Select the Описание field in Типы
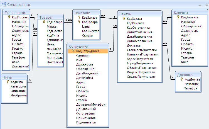209x129 pixels. point(18,91)
